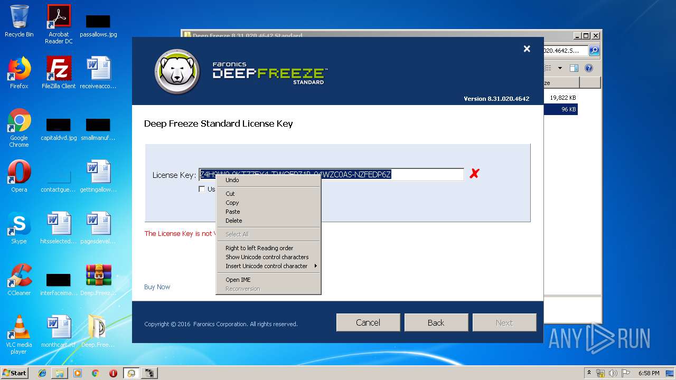This screenshot has height=380, width=676.
Task: Open Explorer help question-mark icon
Action: coord(589,68)
